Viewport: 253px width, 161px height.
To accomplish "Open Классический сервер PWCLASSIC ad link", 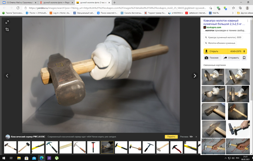I will pos(28,137).
